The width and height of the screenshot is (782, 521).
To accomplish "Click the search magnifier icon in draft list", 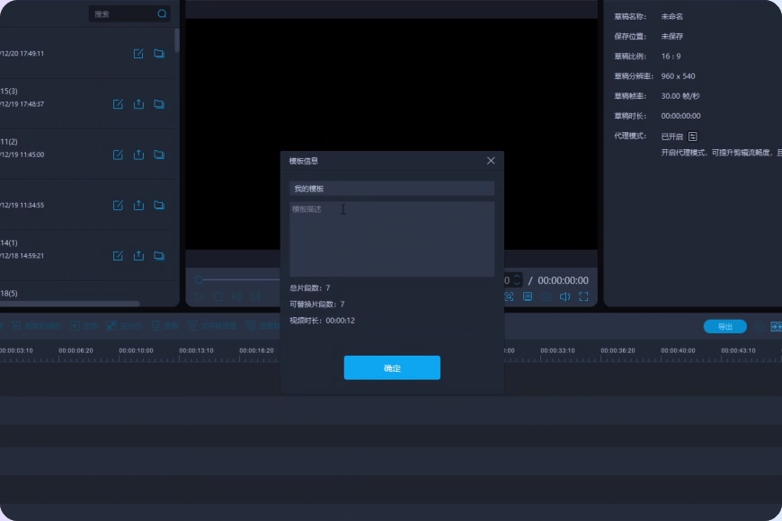I will tap(162, 14).
